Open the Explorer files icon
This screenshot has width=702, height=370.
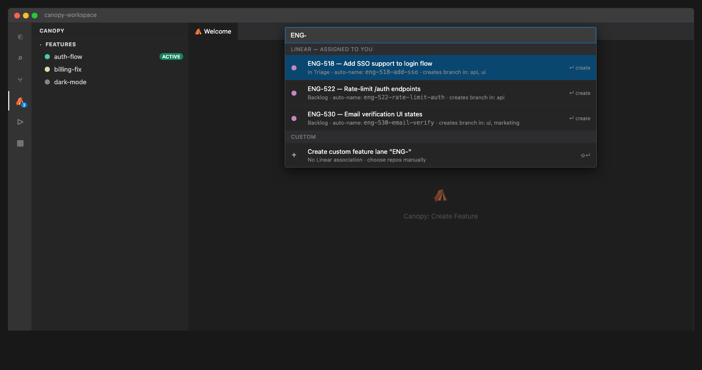point(19,37)
